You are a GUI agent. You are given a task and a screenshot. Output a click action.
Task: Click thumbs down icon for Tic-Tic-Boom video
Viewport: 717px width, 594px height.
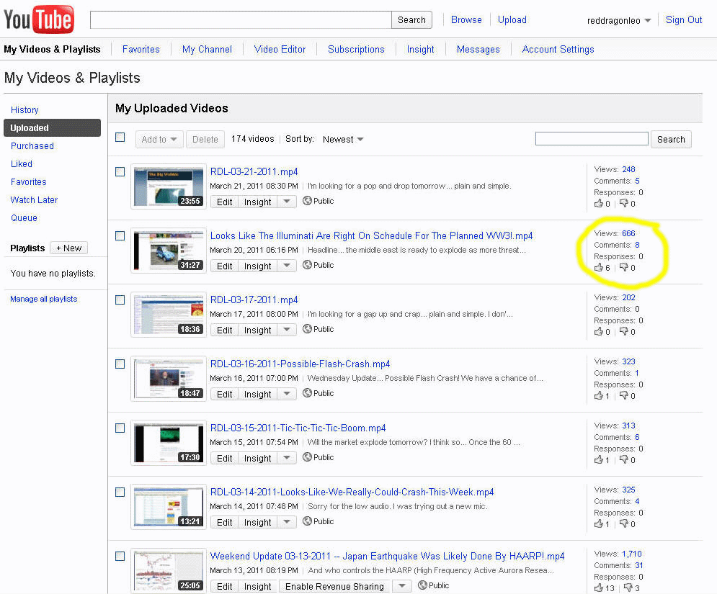[x=624, y=459]
